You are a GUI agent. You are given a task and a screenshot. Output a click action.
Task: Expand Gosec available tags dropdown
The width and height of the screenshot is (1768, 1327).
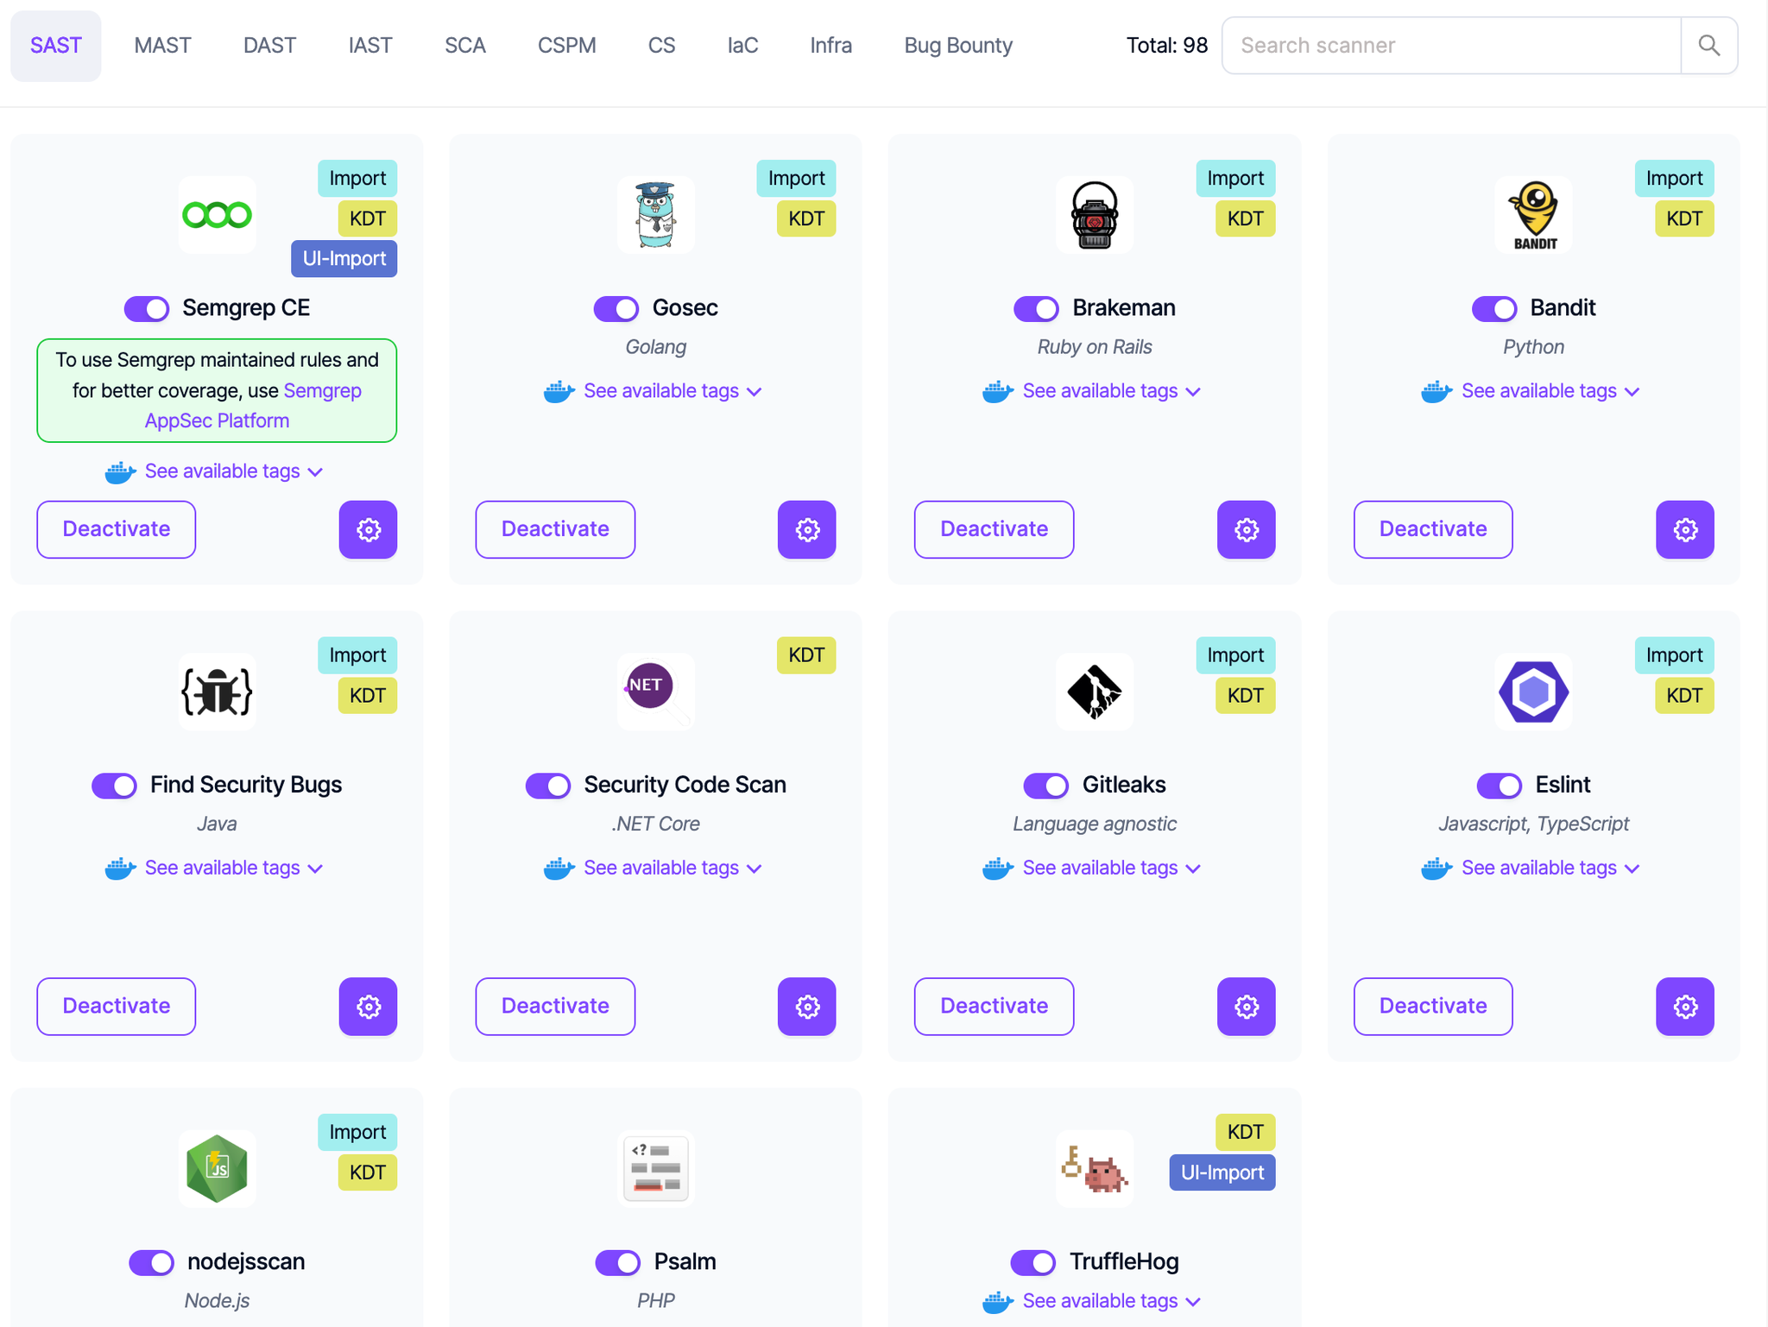click(x=660, y=391)
